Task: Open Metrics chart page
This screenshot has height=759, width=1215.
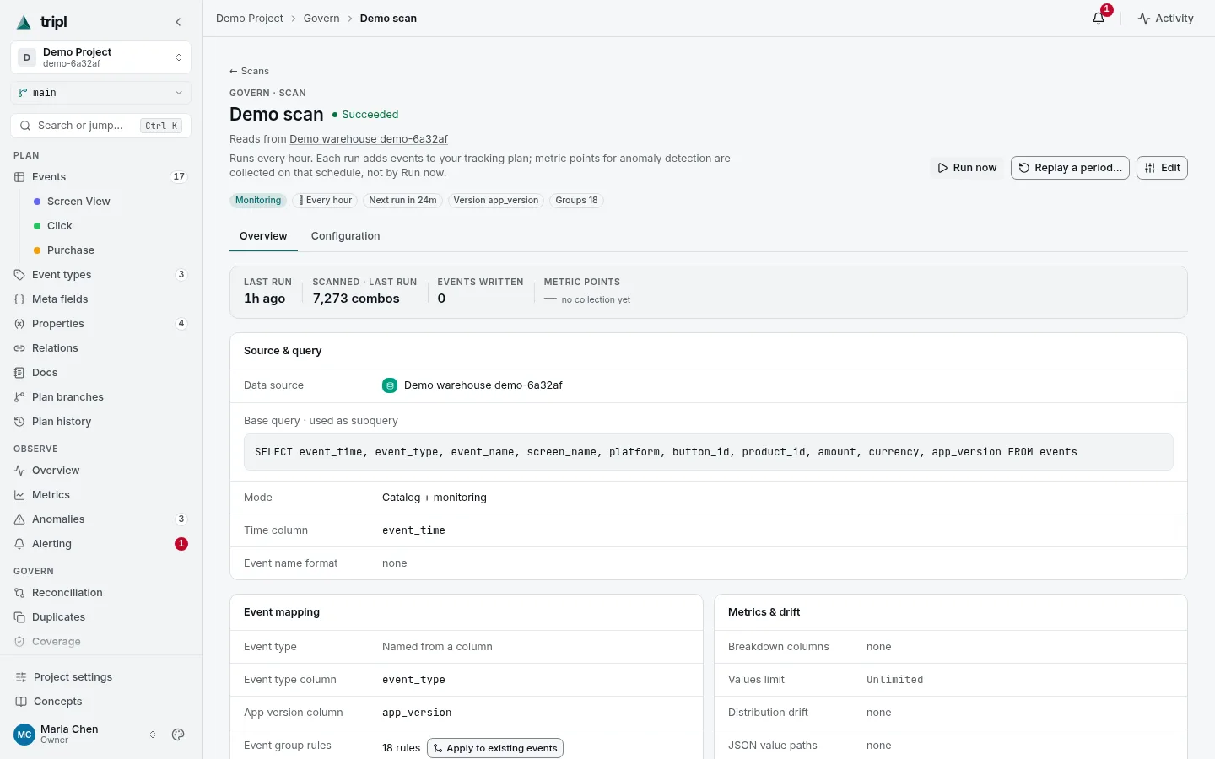Action: (100, 495)
